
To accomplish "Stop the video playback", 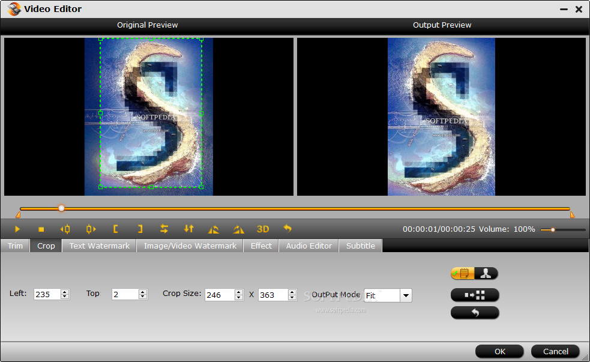I will (41, 229).
